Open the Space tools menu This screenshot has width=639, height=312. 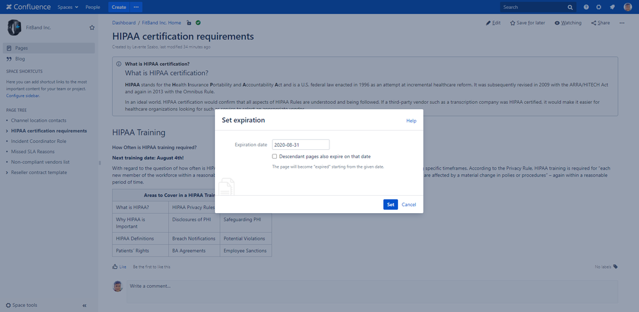[x=24, y=306]
